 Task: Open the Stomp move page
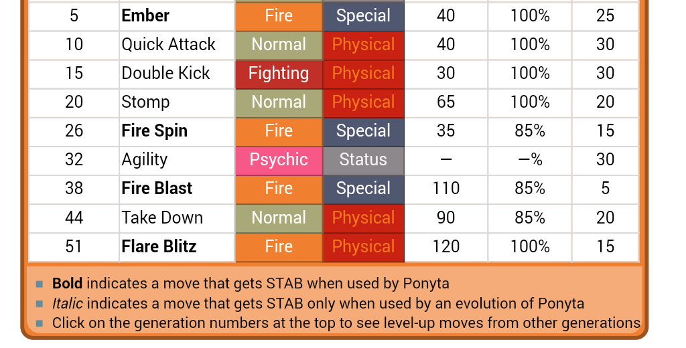[x=145, y=102]
